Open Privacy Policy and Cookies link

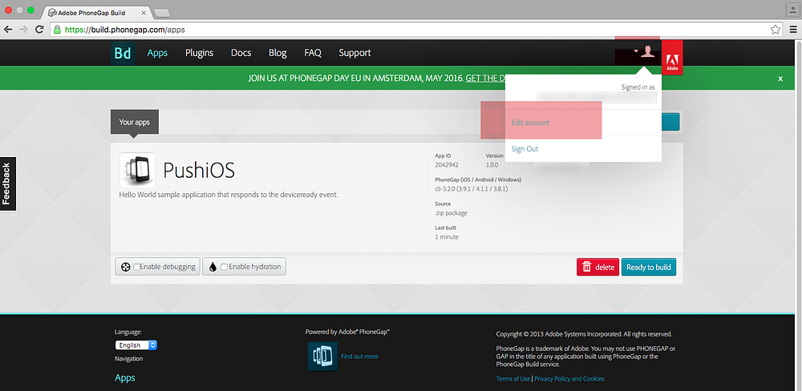569,379
